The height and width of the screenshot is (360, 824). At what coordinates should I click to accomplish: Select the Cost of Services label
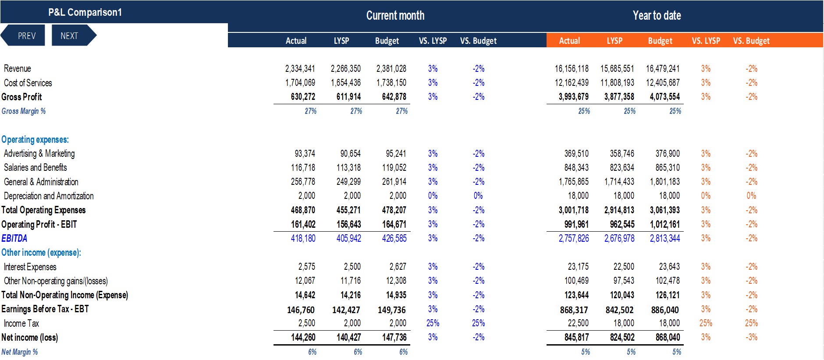(x=28, y=83)
